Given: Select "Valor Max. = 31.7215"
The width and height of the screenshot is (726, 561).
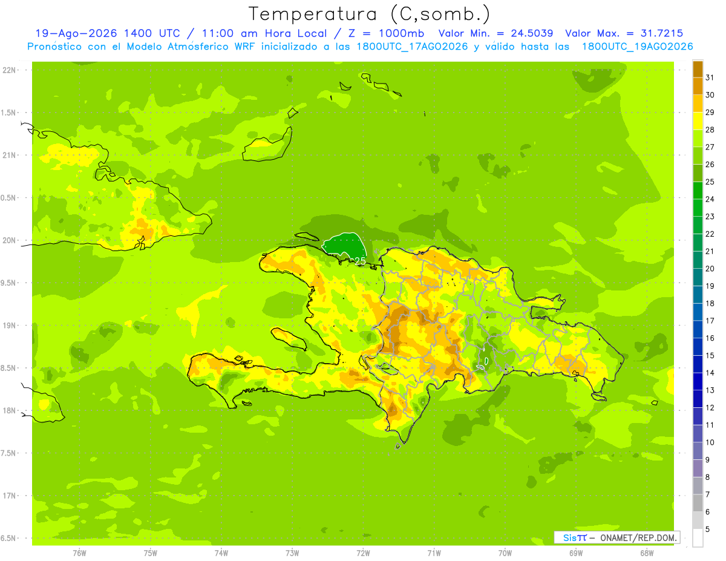Looking at the screenshot, I should coord(624,33).
